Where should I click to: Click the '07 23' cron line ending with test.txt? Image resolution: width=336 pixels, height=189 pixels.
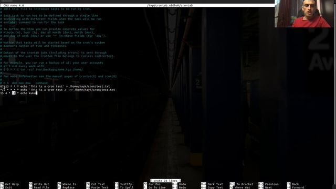pyautogui.click(x=55, y=86)
